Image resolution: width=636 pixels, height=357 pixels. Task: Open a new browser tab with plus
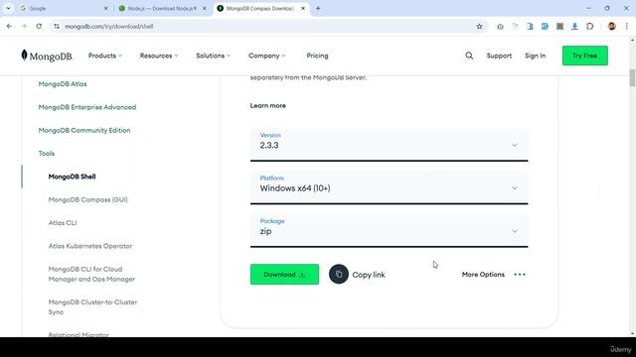coord(318,8)
